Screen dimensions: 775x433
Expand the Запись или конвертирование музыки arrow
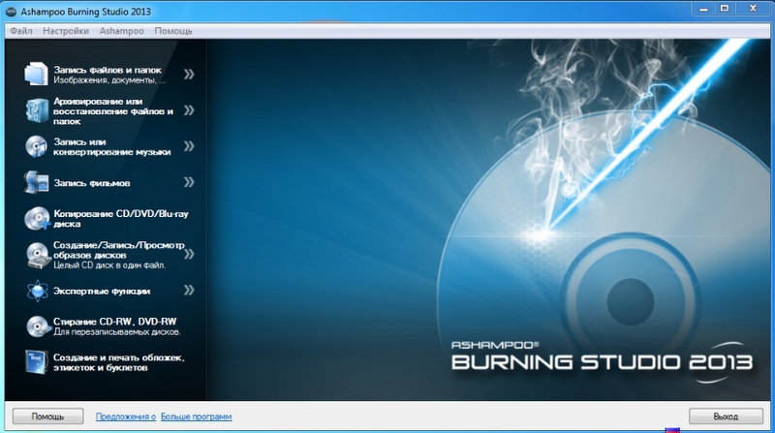pyautogui.click(x=189, y=146)
